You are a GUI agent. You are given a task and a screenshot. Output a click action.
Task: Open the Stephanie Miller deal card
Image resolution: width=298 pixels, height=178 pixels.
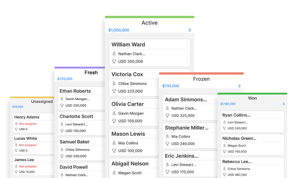(190, 136)
